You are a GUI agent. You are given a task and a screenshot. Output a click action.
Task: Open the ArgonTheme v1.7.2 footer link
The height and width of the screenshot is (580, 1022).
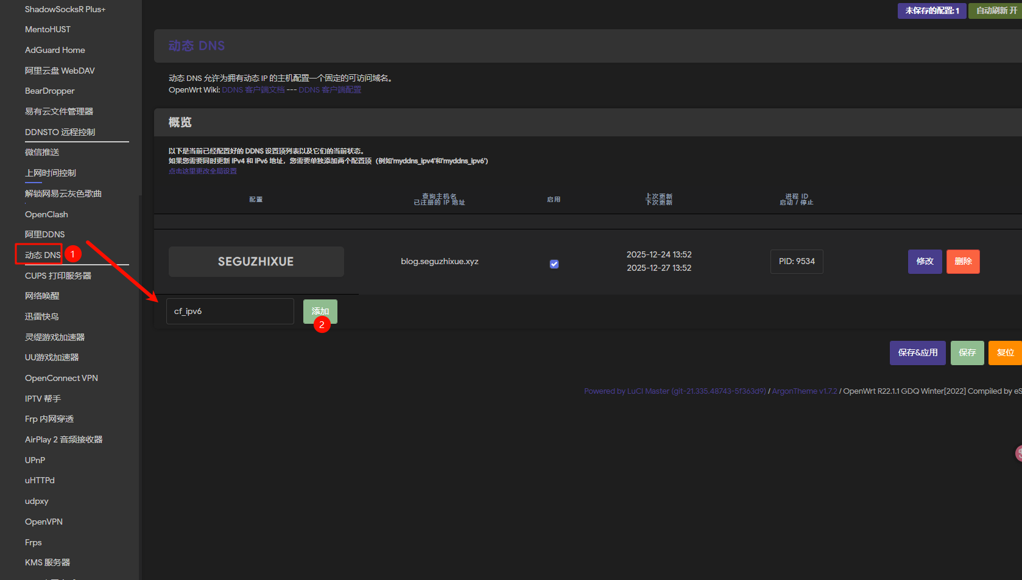click(x=804, y=391)
